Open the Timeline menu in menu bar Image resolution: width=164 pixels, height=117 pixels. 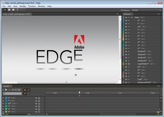pyautogui.click(x=32, y=6)
